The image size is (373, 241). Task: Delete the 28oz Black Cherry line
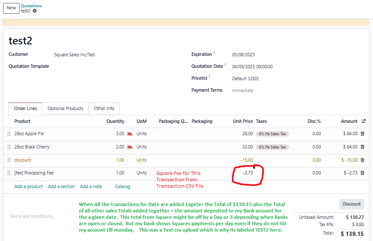click(x=362, y=147)
